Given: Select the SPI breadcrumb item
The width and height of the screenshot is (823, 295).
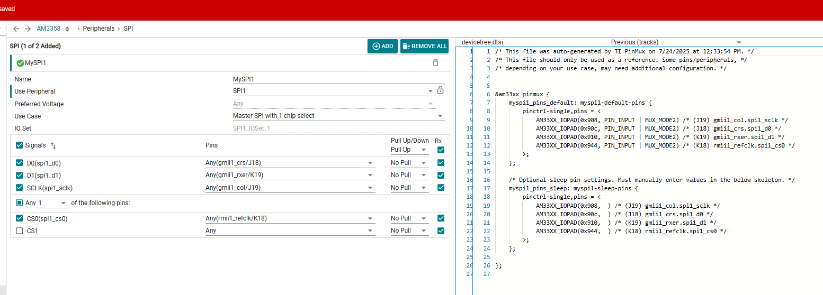Looking at the screenshot, I should coord(128,29).
